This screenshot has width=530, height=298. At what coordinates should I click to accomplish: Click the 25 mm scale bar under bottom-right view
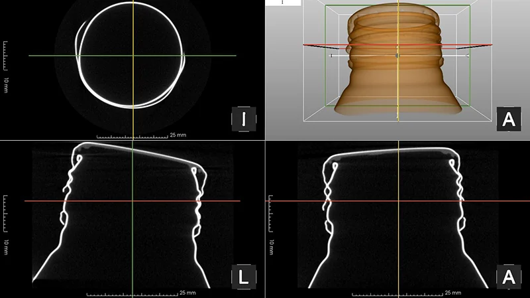[x=397, y=293]
